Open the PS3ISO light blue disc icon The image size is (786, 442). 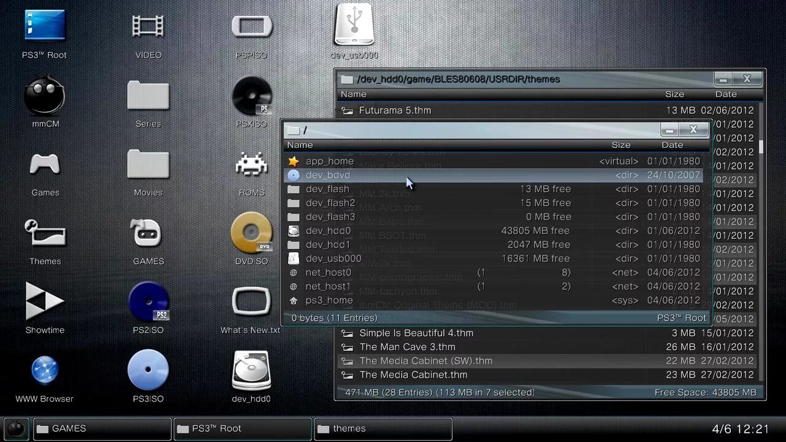pos(148,370)
